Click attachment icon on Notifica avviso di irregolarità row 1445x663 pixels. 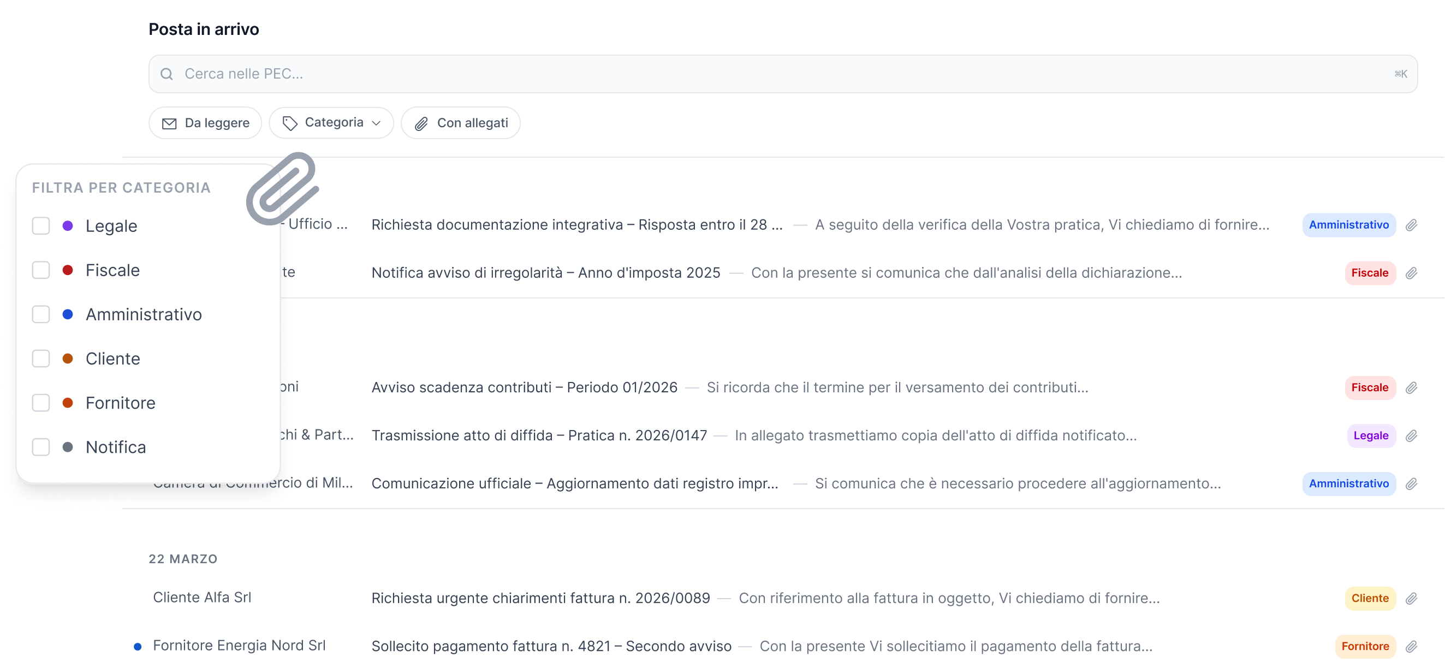pos(1411,273)
